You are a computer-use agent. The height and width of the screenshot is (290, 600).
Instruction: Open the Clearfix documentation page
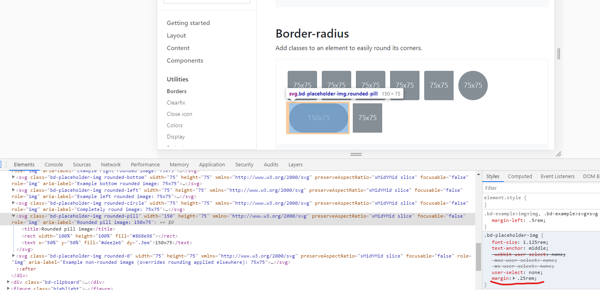coord(176,102)
